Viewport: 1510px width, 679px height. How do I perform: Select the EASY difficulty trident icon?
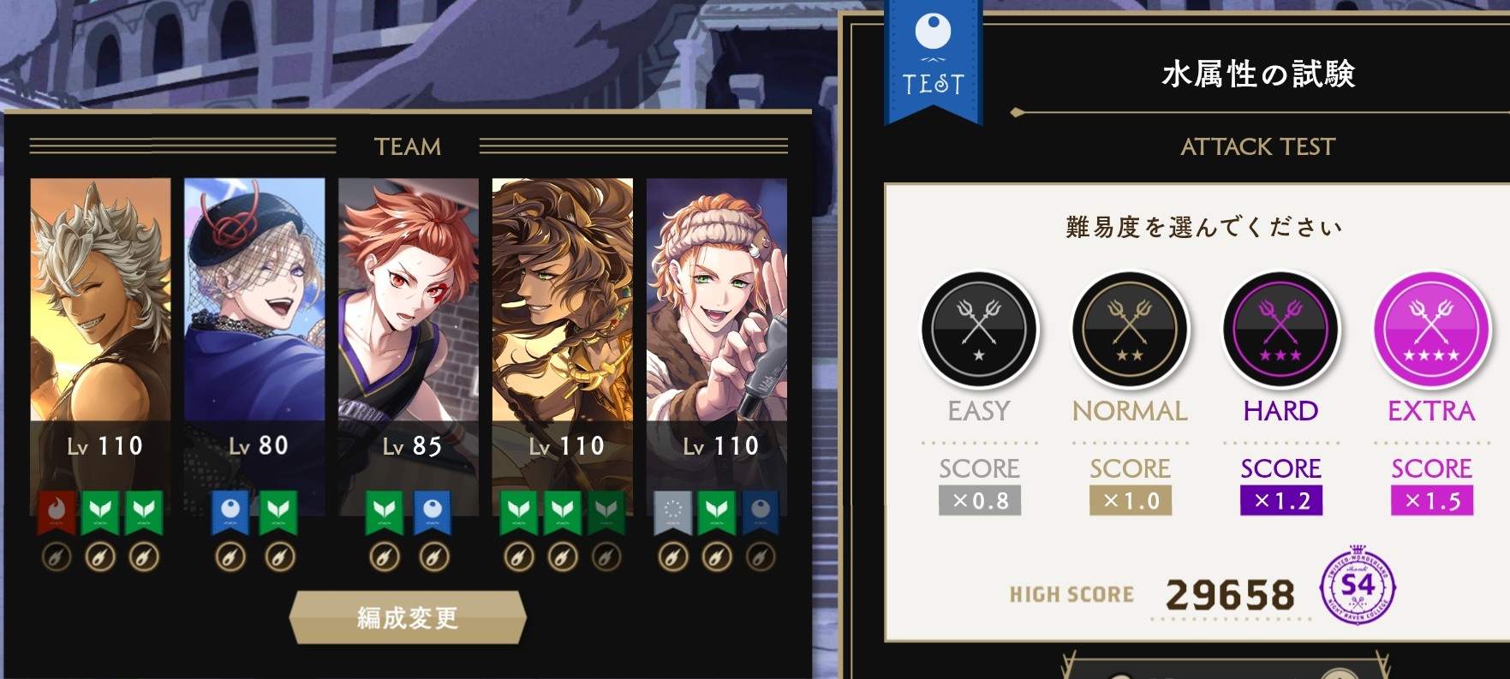click(979, 330)
